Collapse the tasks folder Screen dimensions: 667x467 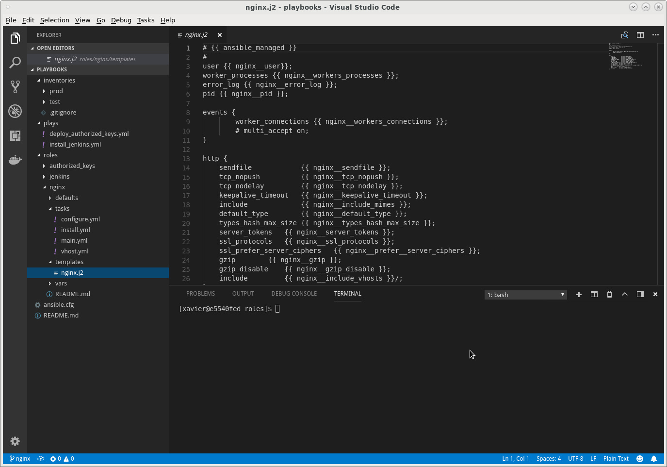click(x=98, y=209)
